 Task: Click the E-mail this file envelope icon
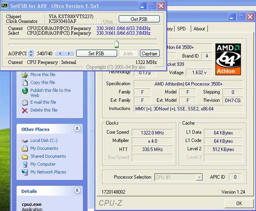[25, 103]
